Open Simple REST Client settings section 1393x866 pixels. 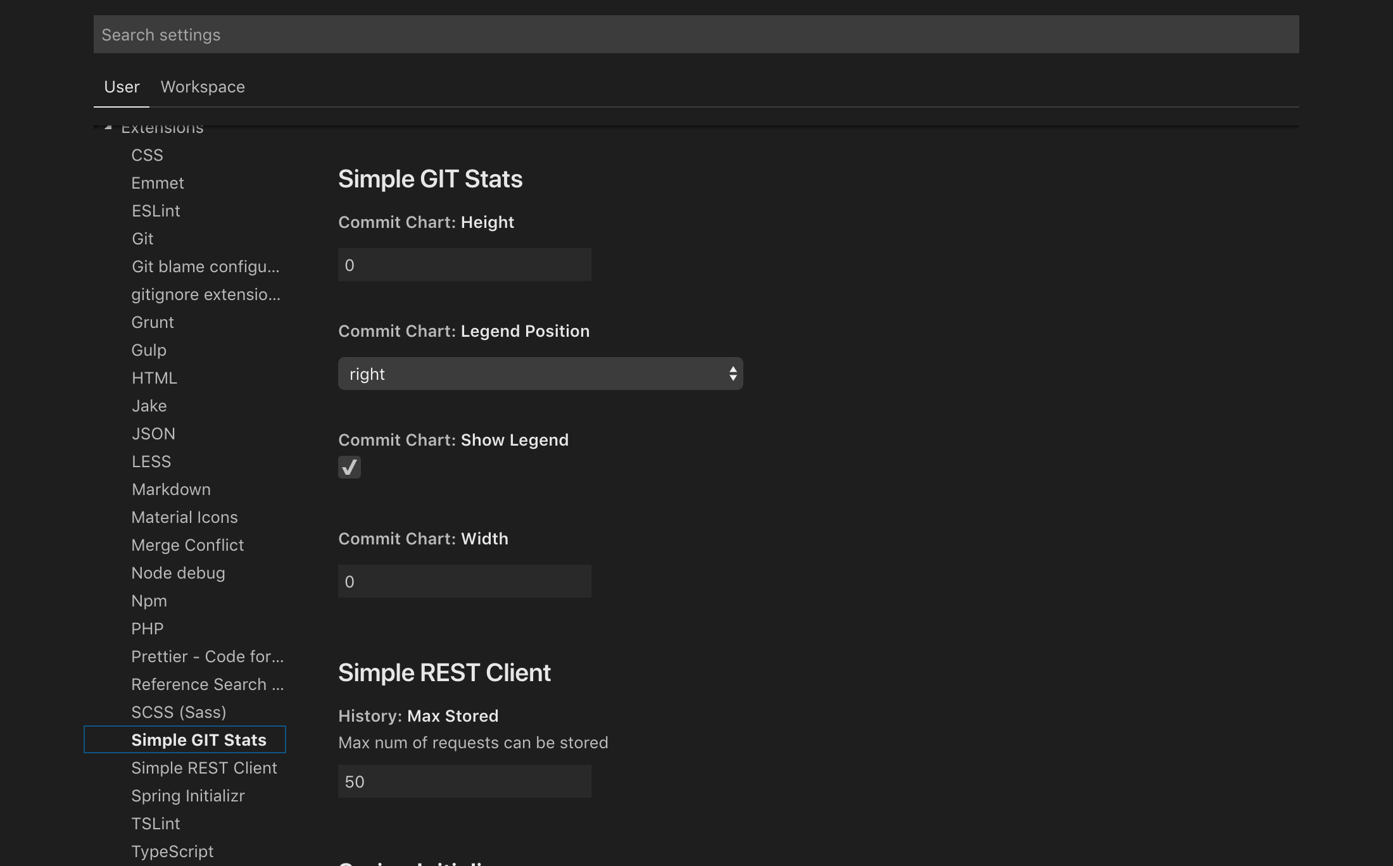click(204, 768)
